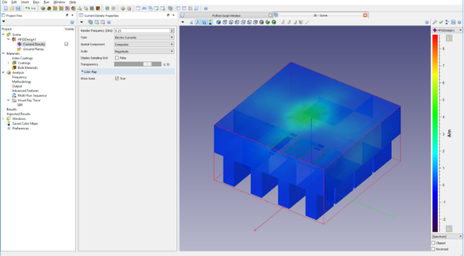The width and height of the screenshot is (464, 256).
Task: Collapse the Scene tree node
Action: pos(3,35)
